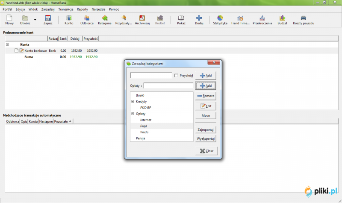
Task: Open the Widok menu
Action: (x=33, y=9)
